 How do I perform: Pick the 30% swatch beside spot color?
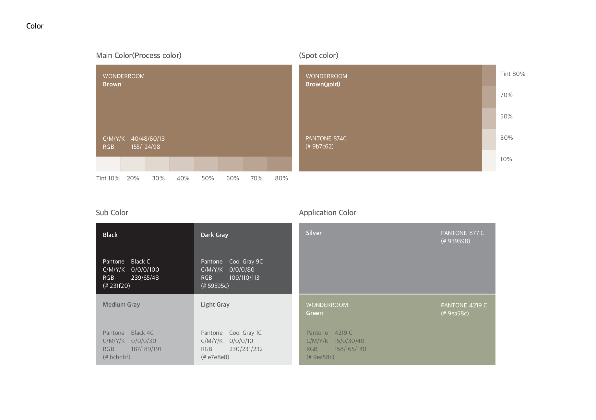pyautogui.click(x=489, y=139)
